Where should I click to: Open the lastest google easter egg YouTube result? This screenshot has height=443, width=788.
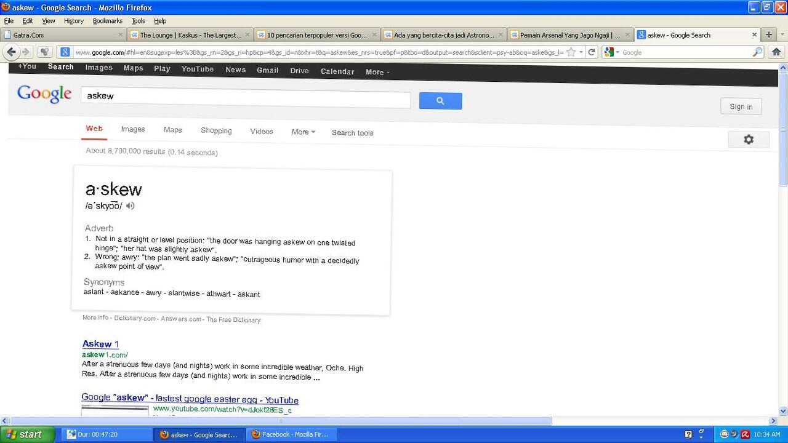tap(190, 399)
